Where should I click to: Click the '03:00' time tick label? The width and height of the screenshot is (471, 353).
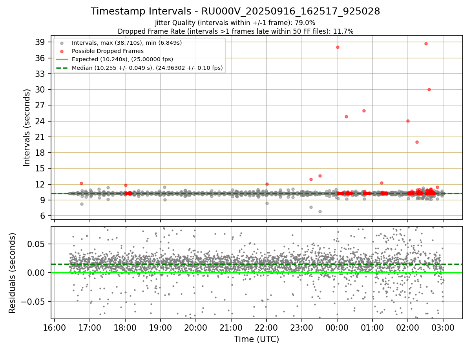click(443, 328)
